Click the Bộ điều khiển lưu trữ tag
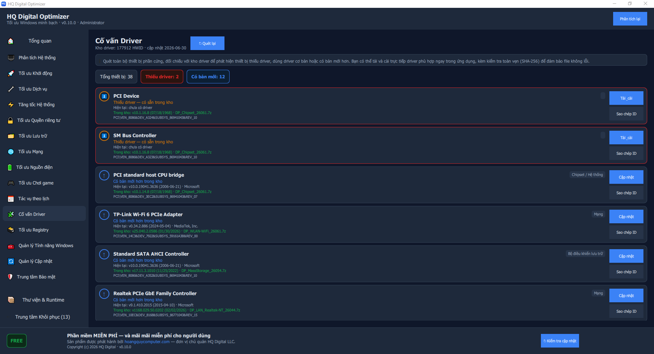The width and height of the screenshot is (654, 354). tap(585, 254)
